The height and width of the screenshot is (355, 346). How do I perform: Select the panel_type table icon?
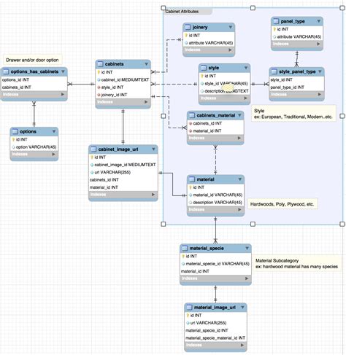[276, 21]
